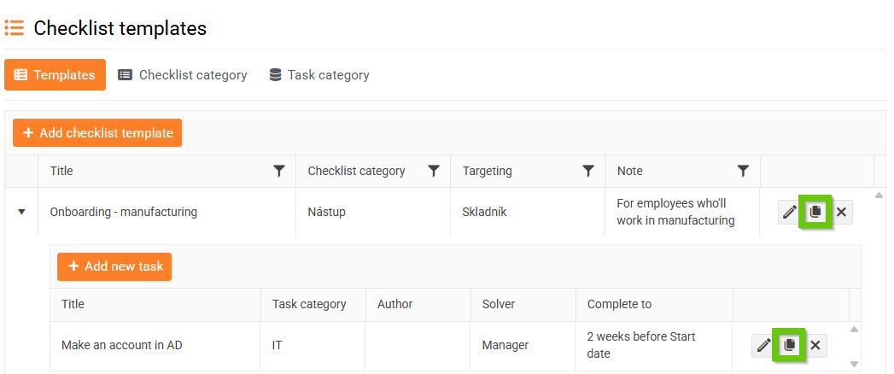894x374 pixels.
Task: Click the Checklist templates list icon
Action: pos(14,28)
